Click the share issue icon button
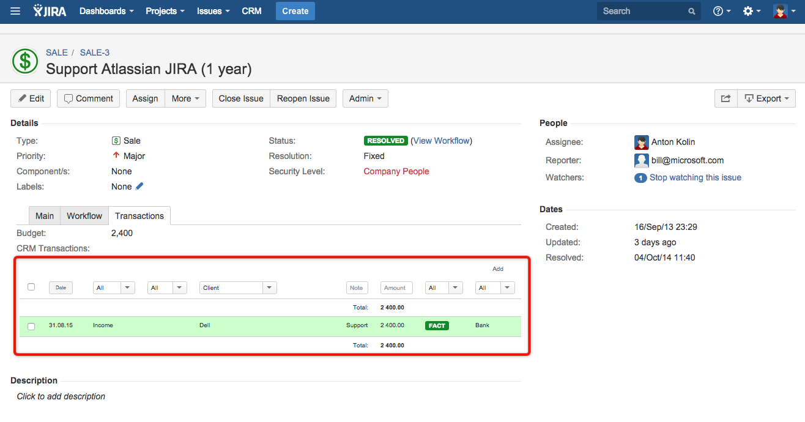The width and height of the screenshot is (805, 422). coord(725,98)
